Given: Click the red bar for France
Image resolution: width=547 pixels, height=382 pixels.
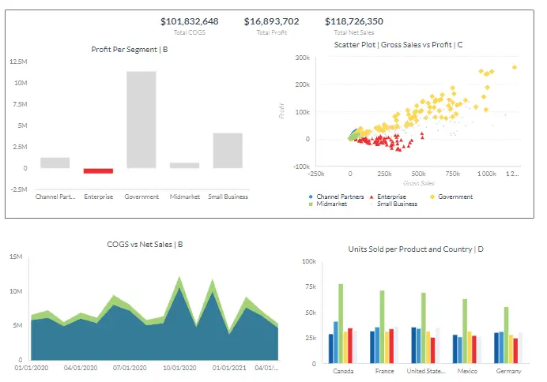Looking at the screenshot, I should pyautogui.click(x=391, y=346).
